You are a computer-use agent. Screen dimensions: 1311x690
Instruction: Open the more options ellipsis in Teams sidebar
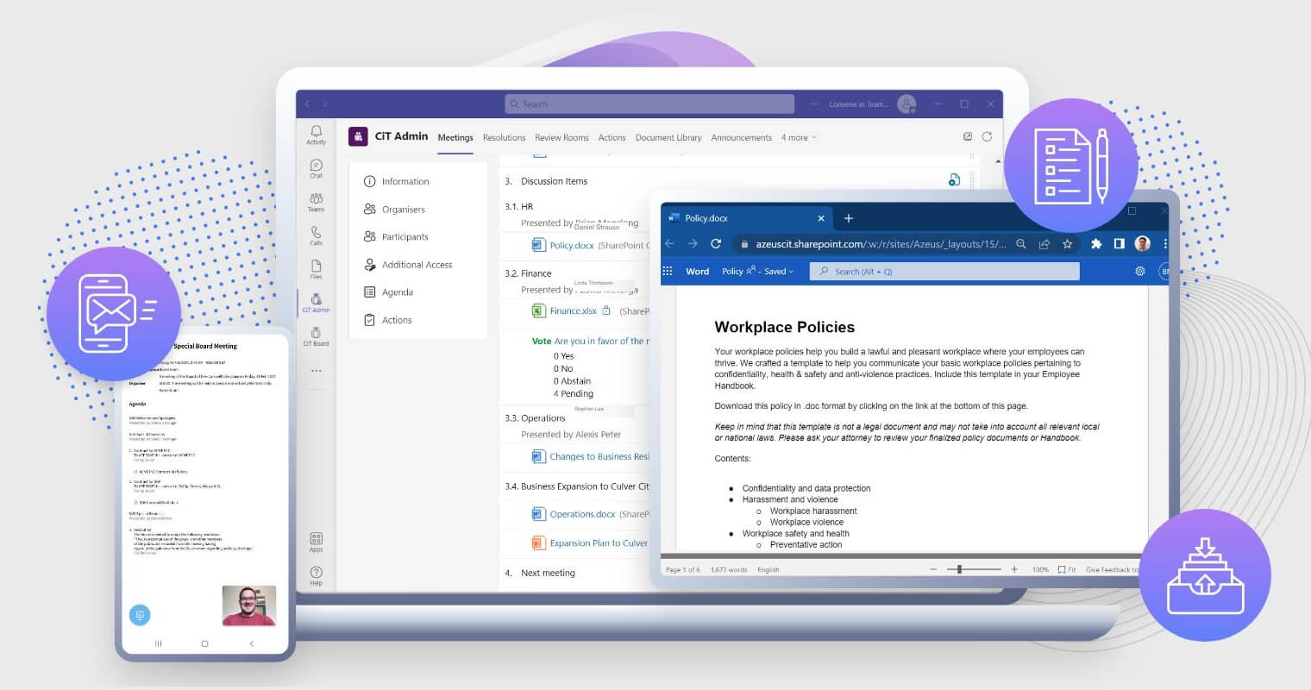[x=316, y=371]
